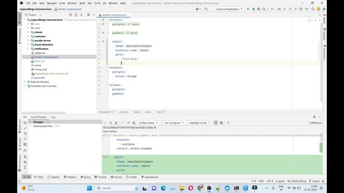
Task: Open Git tool window settings gear
Action: (314, 117)
